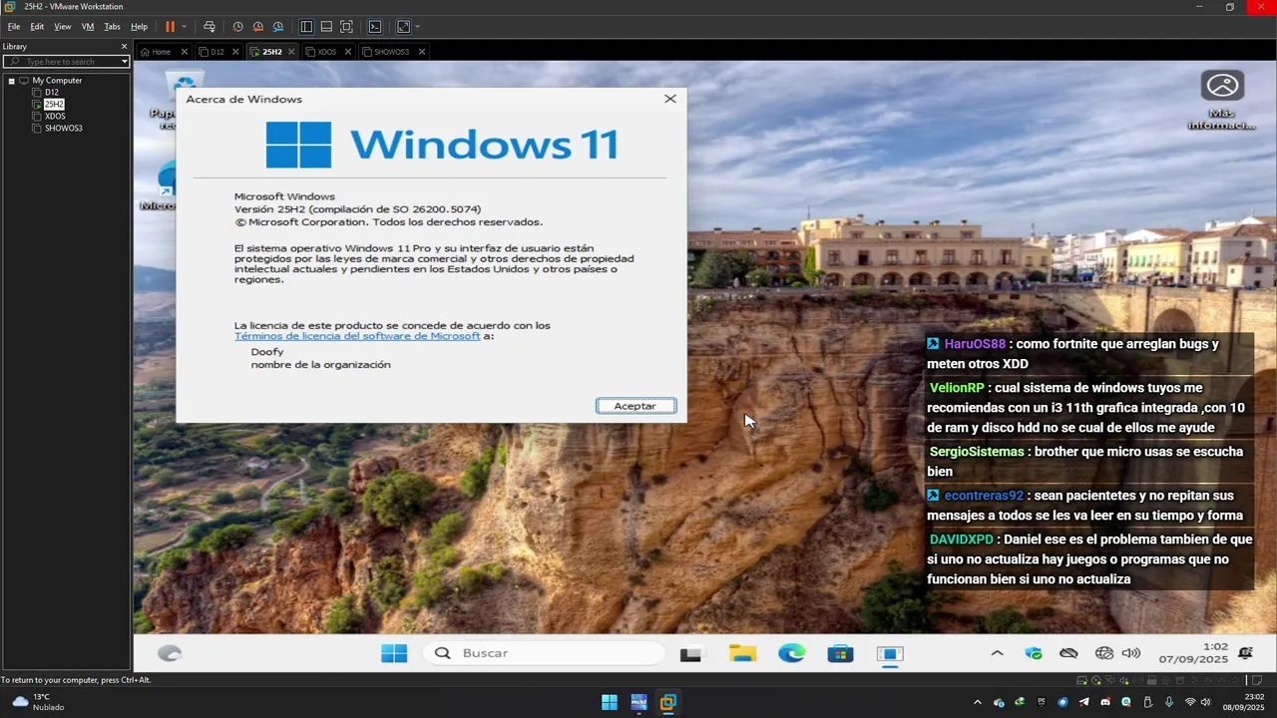Select XDOS in the library tree
The height and width of the screenshot is (718, 1277).
point(55,117)
